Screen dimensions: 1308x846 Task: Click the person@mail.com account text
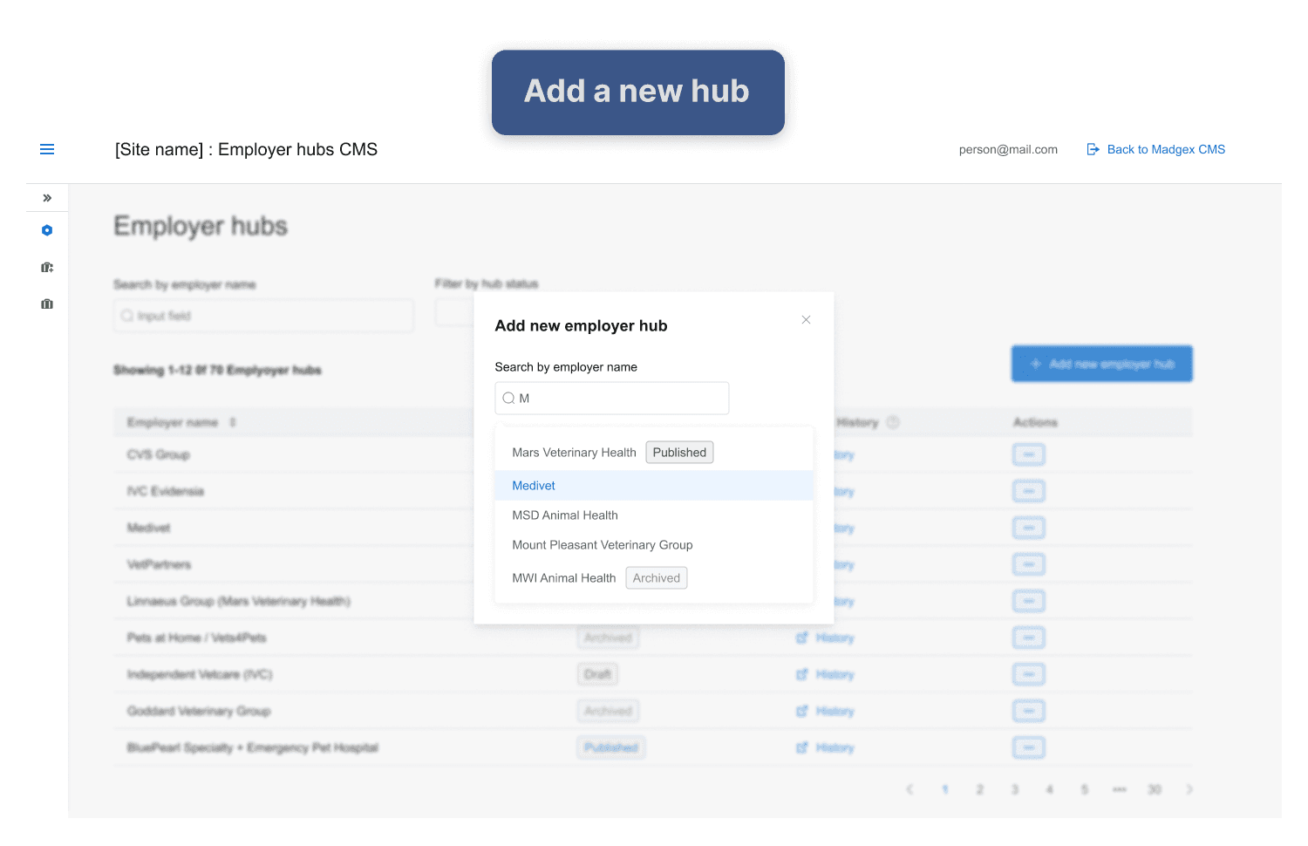[1008, 149]
